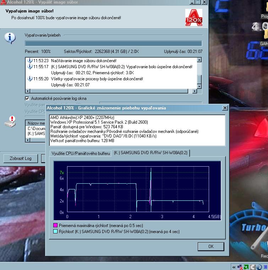The width and height of the screenshot is (268, 270).
Task: Click the cyan Rýchlosť legend swatch
Action: point(55,232)
